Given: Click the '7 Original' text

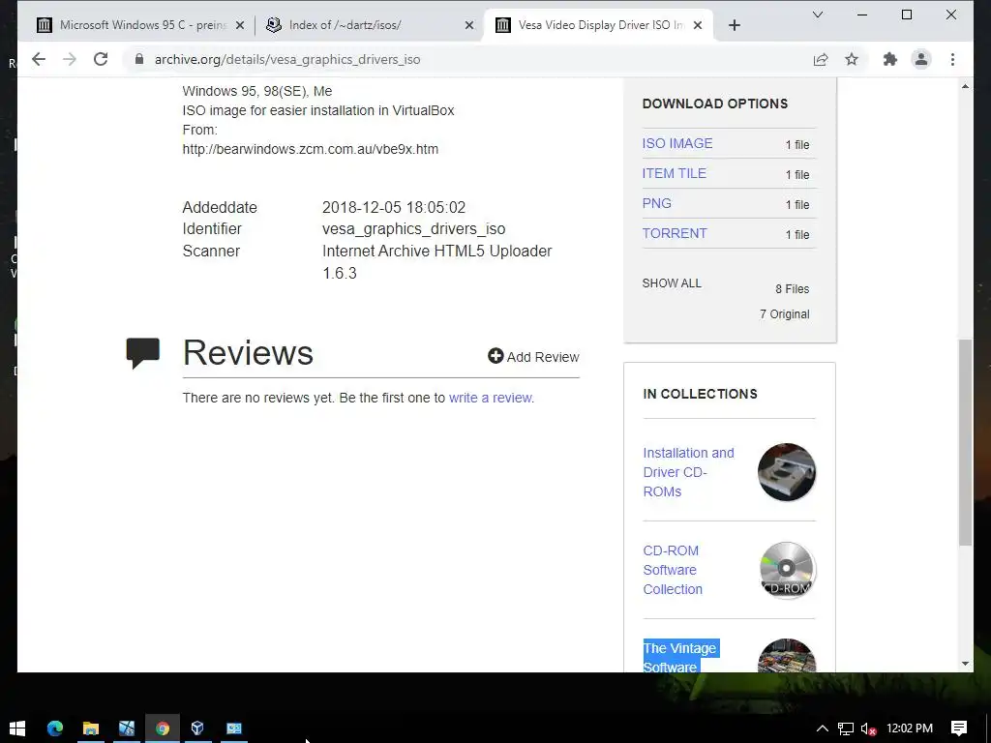Looking at the screenshot, I should coord(784,314).
